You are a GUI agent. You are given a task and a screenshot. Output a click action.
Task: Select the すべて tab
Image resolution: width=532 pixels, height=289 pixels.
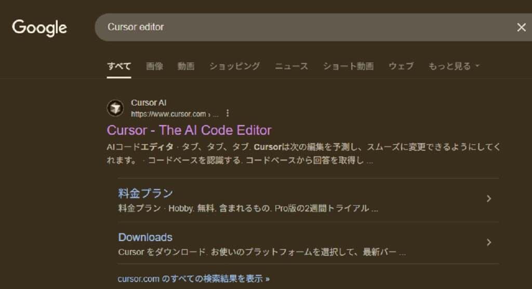pos(119,66)
